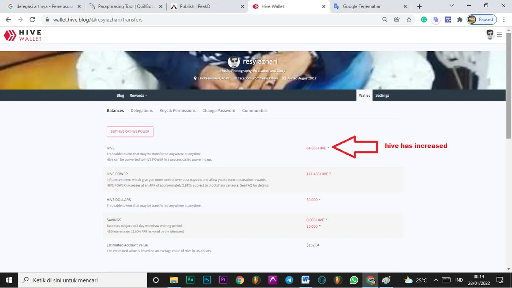Go back to the previous page

(8, 20)
